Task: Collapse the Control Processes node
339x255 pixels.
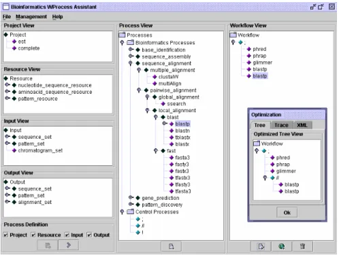Action: pyautogui.click(x=122, y=211)
